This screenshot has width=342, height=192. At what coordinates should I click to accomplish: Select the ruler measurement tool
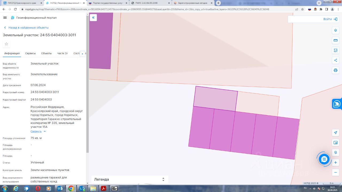[x=336, y=40]
